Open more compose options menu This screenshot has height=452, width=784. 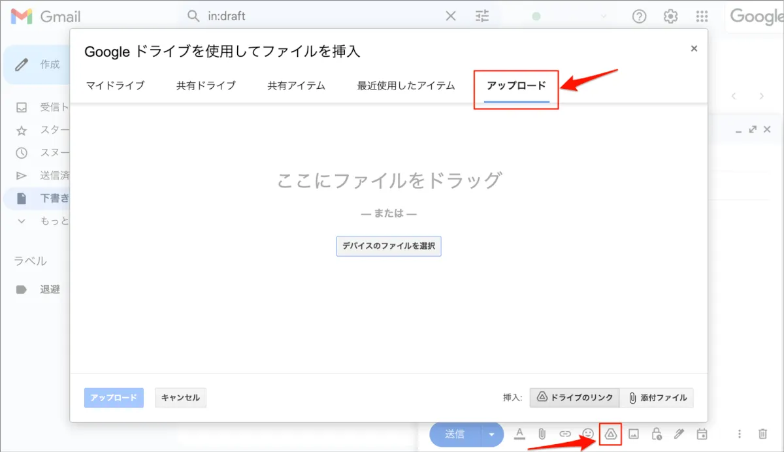click(x=740, y=434)
